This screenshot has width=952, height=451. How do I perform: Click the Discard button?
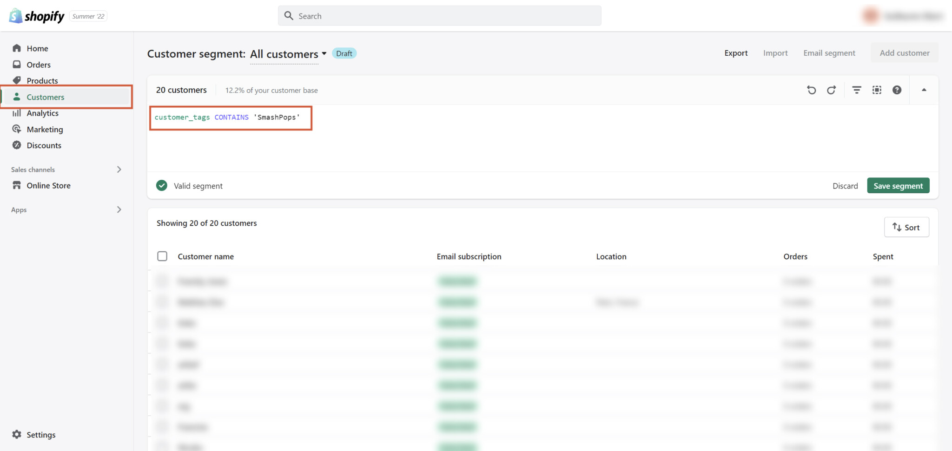click(845, 186)
